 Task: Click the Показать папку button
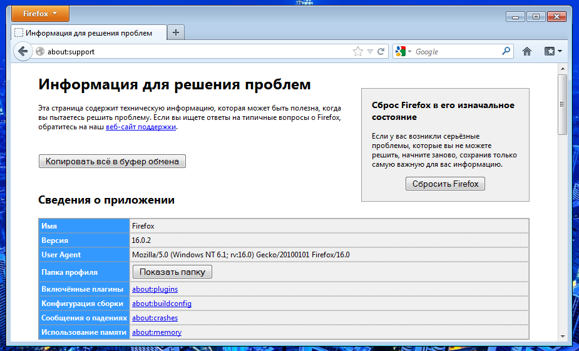172,272
